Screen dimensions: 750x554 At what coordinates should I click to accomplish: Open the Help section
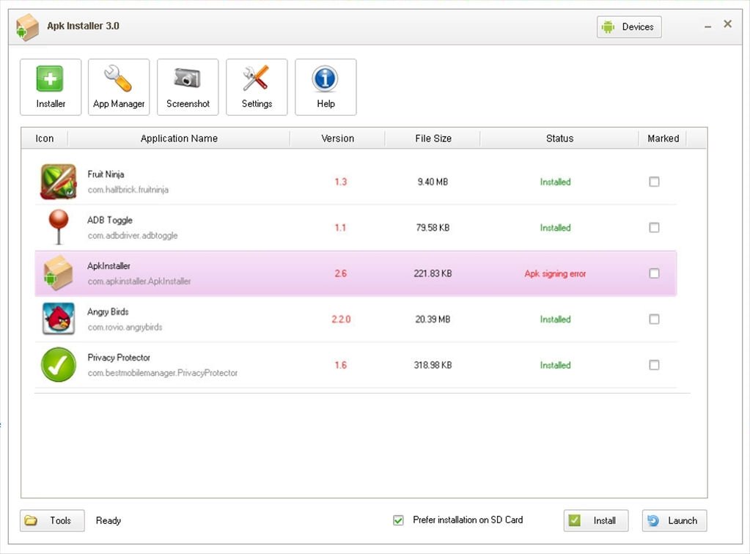click(x=325, y=86)
